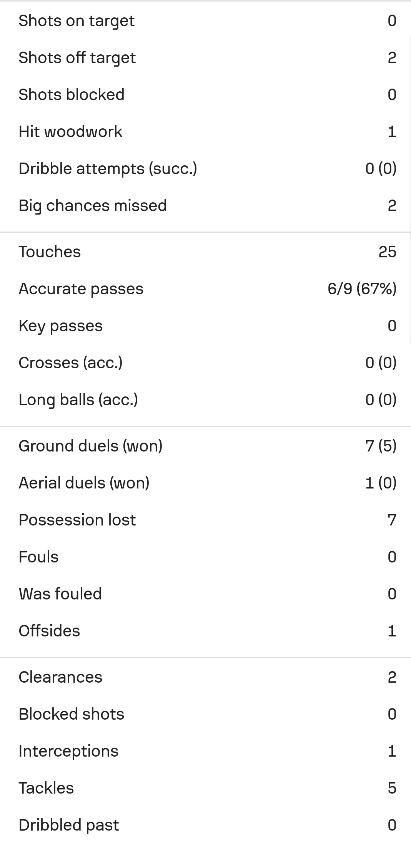This screenshot has height=841, width=411.
Task: Select the Accurate passes 6/9 (67%) value
Action: tap(362, 289)
